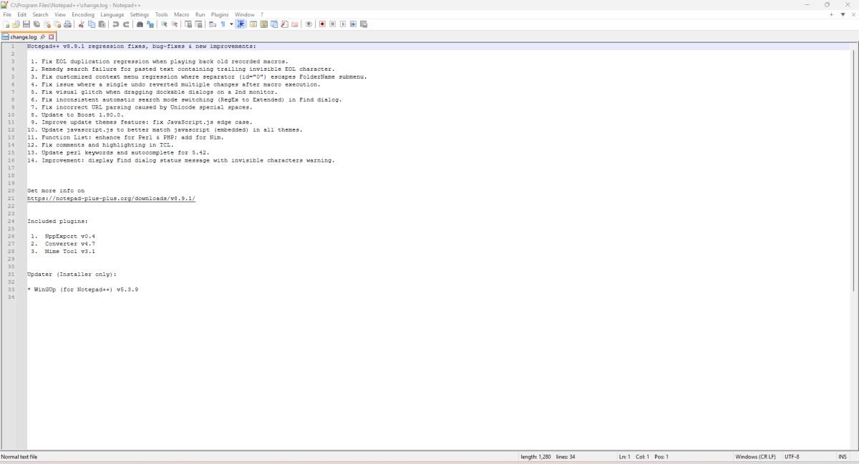Image resolution: width=859 pixels, height=464 pixels.
Task: Click length: 1,280 lines: 34 status field
Action: [x=548, y=456]
